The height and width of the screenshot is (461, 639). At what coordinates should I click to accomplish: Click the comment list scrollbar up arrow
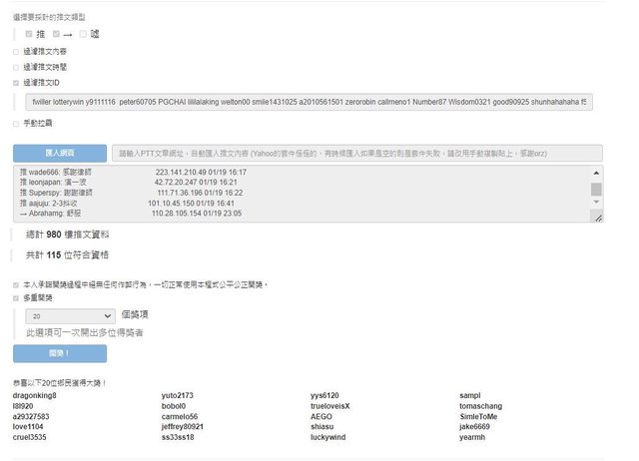(x=597, y=173)
